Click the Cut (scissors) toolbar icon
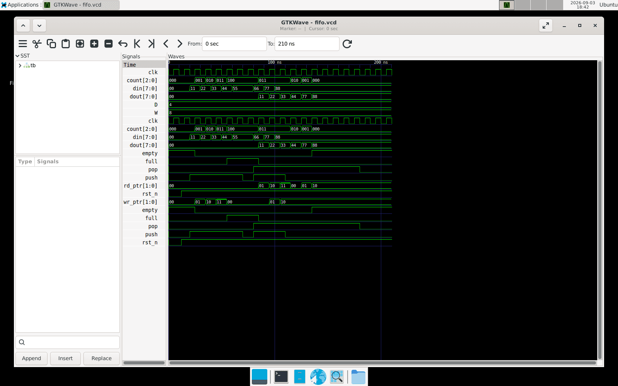618x386 pixels. [x=37, y=44]
